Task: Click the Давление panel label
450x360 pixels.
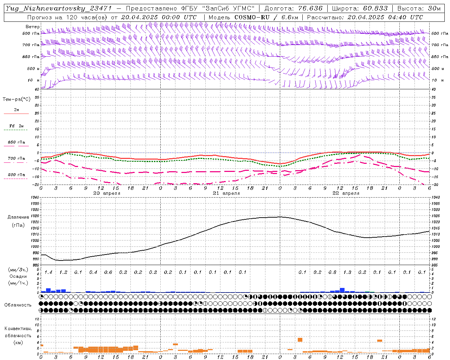Action: 18,217
